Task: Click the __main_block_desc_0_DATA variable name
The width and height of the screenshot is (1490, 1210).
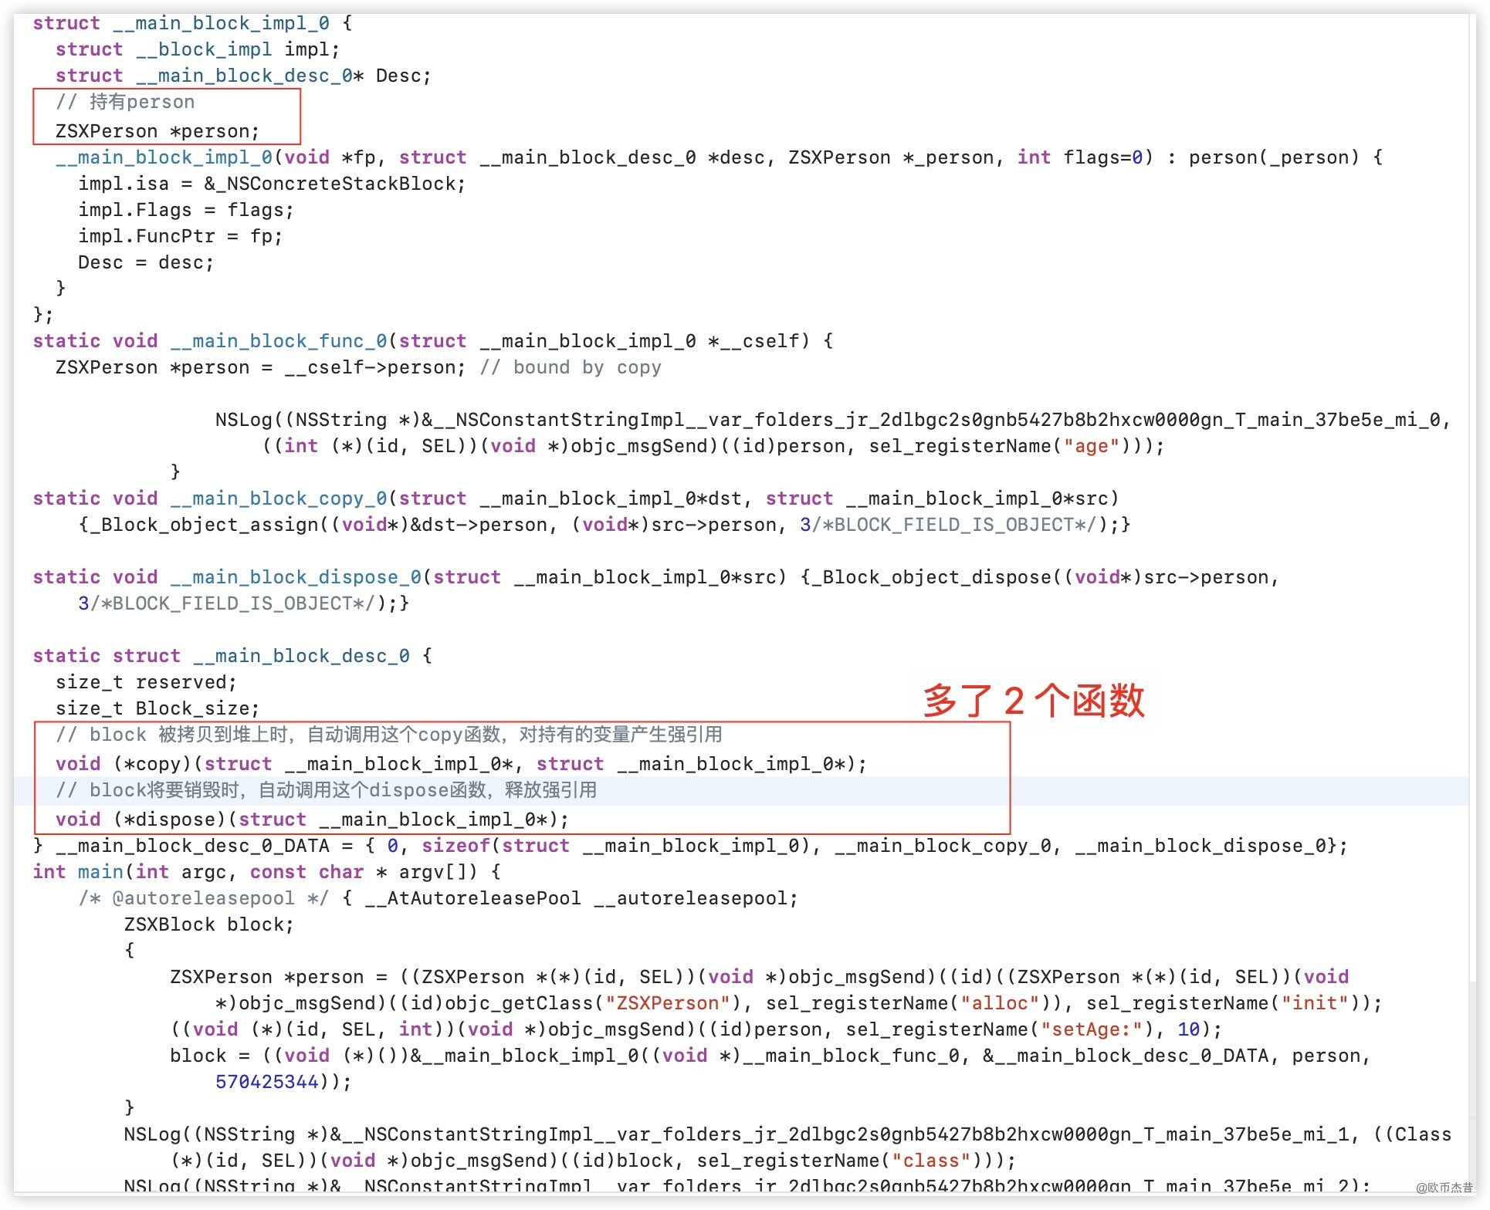Action: tap(192, 846)
